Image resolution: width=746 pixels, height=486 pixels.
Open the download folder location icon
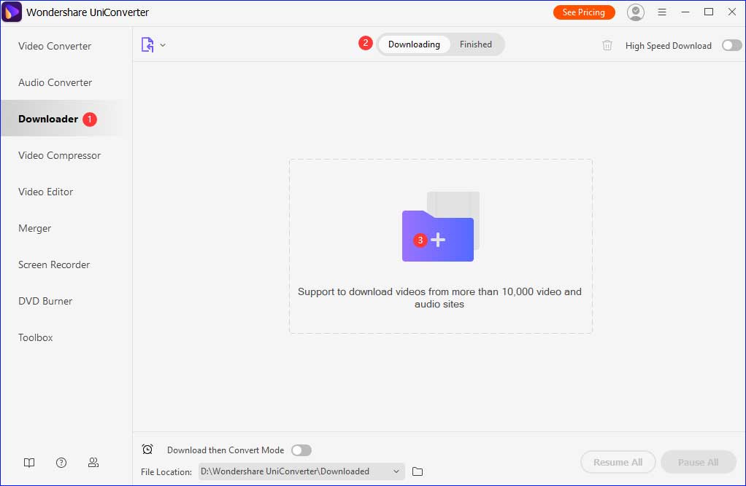coord(417,471)
